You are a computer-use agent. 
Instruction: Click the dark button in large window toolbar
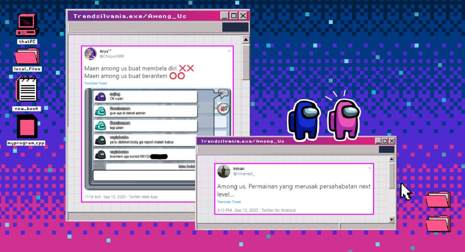[235, 27]
